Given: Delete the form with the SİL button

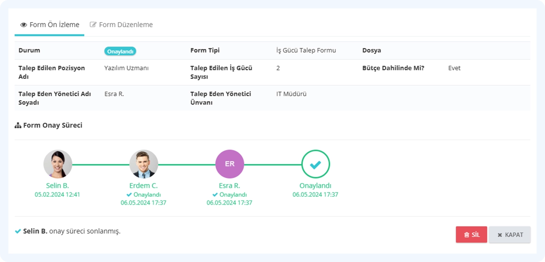Looking at the screenshot, I should coord(472,235).
